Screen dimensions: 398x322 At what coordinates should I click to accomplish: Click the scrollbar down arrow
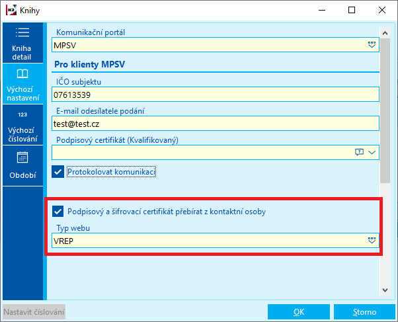click(x=385, y=290)
